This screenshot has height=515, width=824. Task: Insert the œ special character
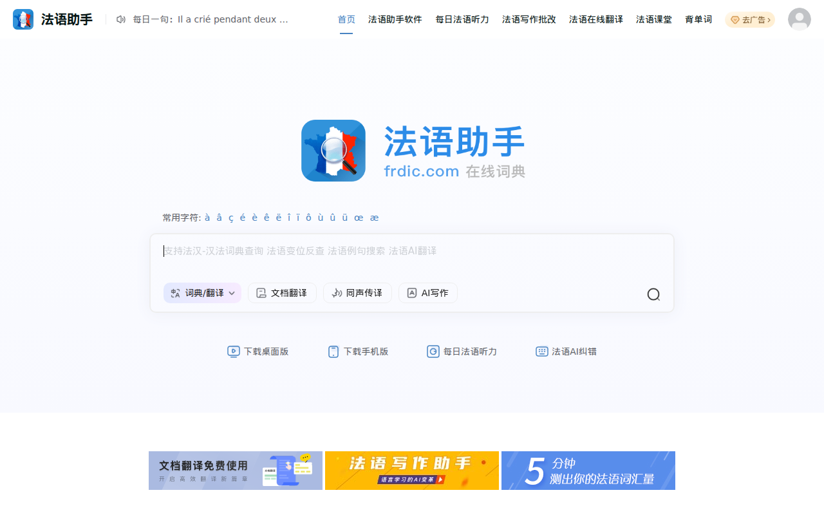coord(359,218)
